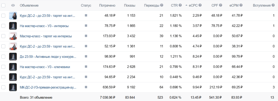The image size is (278, 101).
Task: Select checkbox for До 23:59 - Активные люди row
Action: tap(3, 57)
